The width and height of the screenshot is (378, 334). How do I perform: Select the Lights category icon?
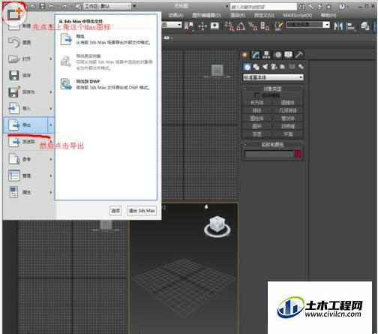(265, 67)
